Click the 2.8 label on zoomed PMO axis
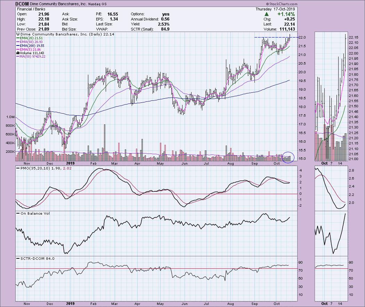The image size is (365, 307). [x=351, y=171]
